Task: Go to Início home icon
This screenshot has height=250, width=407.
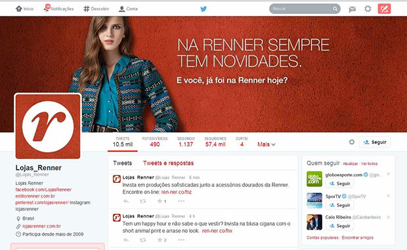Action: pyautogui.click(x=18, y=9)
